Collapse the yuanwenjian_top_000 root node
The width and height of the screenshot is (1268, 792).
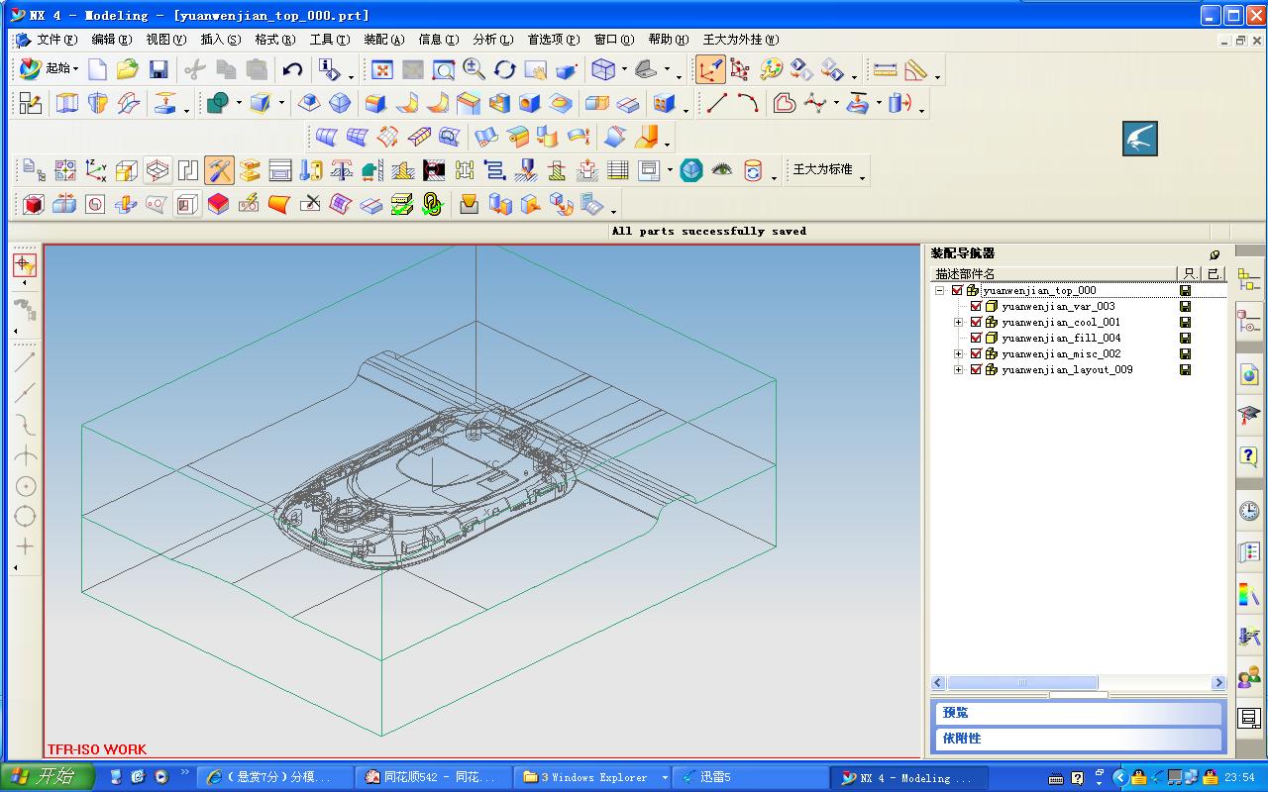tap(939, 291)
